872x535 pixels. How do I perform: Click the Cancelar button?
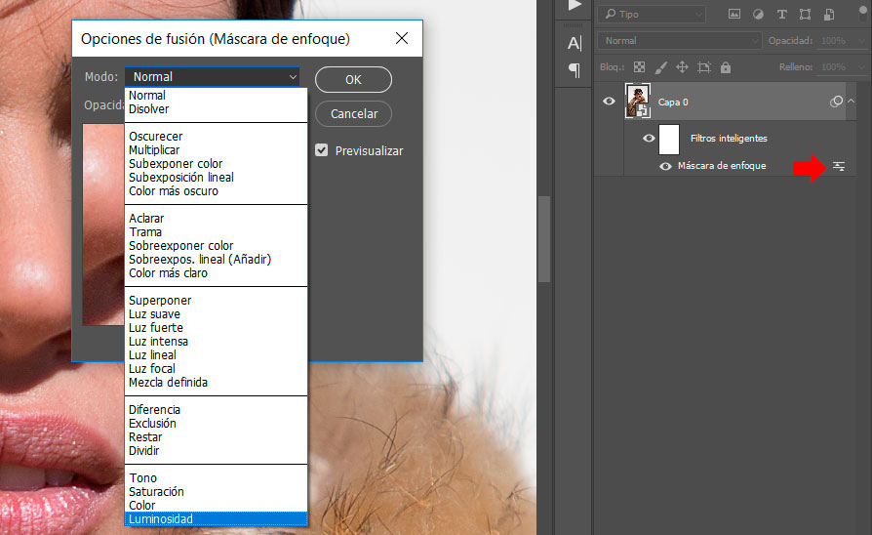[x=353, y=114]
